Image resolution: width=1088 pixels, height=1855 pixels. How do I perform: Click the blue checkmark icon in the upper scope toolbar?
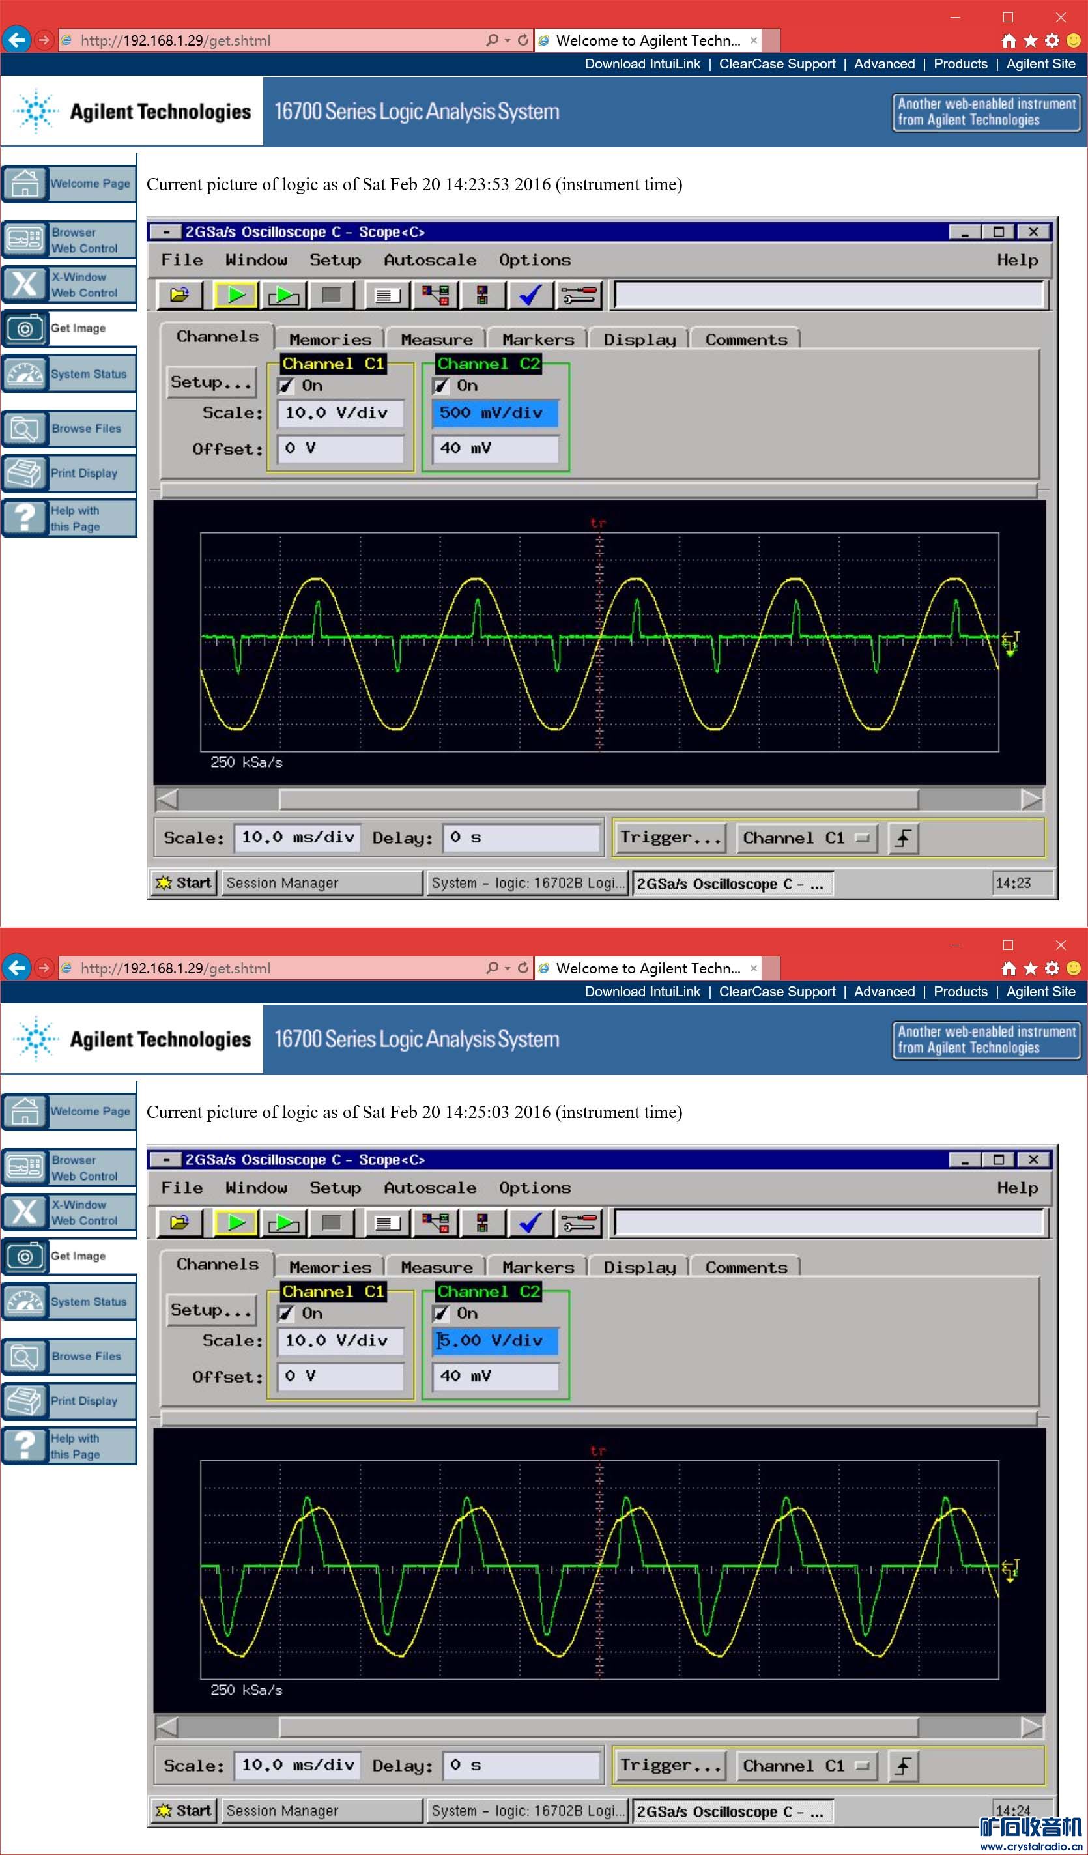click(531, 295)
